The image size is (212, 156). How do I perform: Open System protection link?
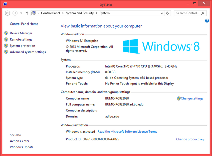[22, 46]
